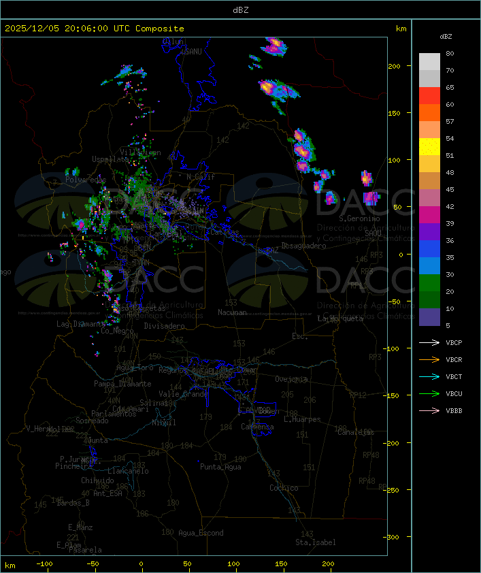Click the 'Nacunan' place label
Image resolution: width=481 pixels, height=573 pixels.
(x=232, y=312)
